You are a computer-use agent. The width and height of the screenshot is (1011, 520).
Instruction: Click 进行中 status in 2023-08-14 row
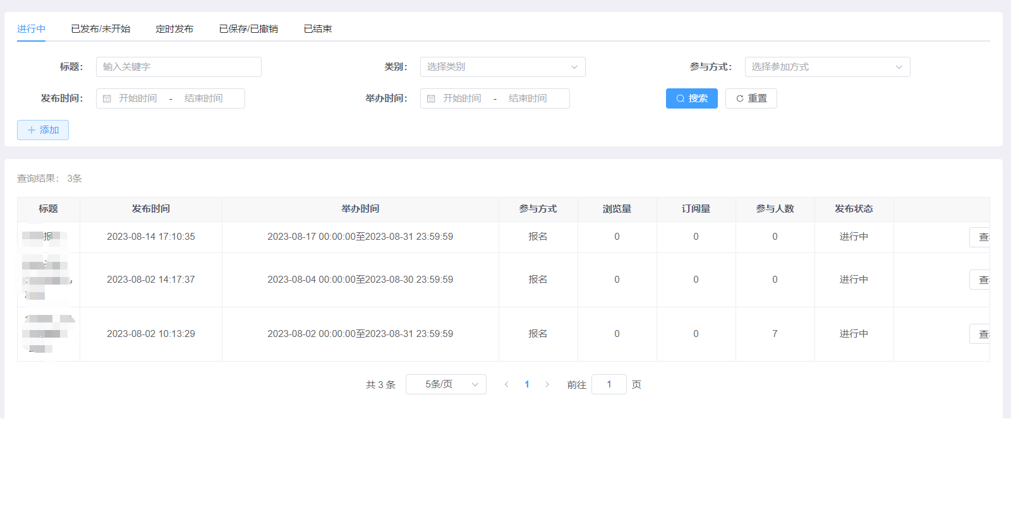coord(854,237)
